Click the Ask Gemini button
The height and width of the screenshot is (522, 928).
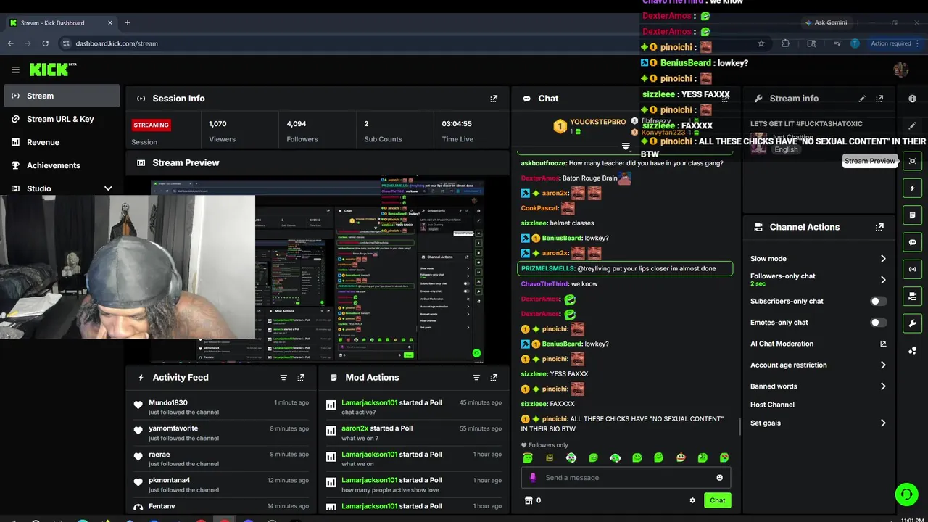point(826,22)
